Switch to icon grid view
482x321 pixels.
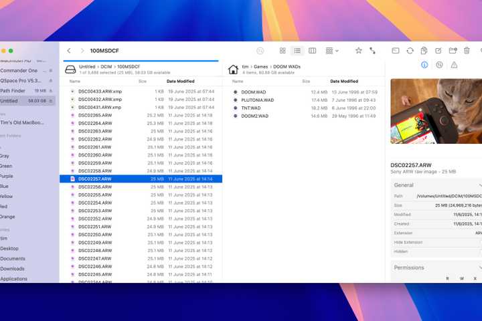pos(283,51)
